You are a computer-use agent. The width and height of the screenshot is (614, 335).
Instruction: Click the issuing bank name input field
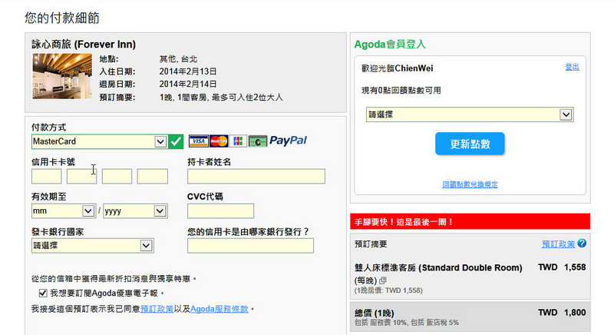(x=251, y=246)
